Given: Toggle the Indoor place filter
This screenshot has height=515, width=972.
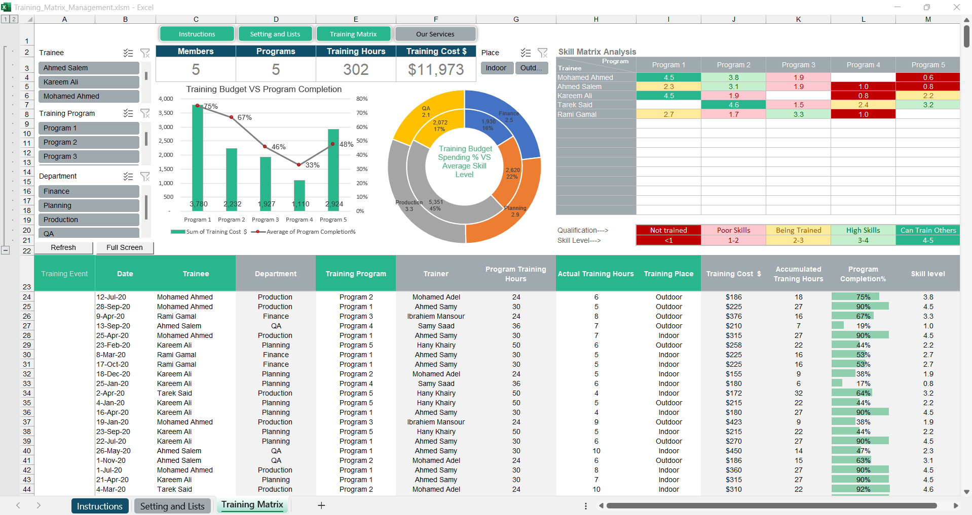Looking at the screenshot, I should point(496,68).
